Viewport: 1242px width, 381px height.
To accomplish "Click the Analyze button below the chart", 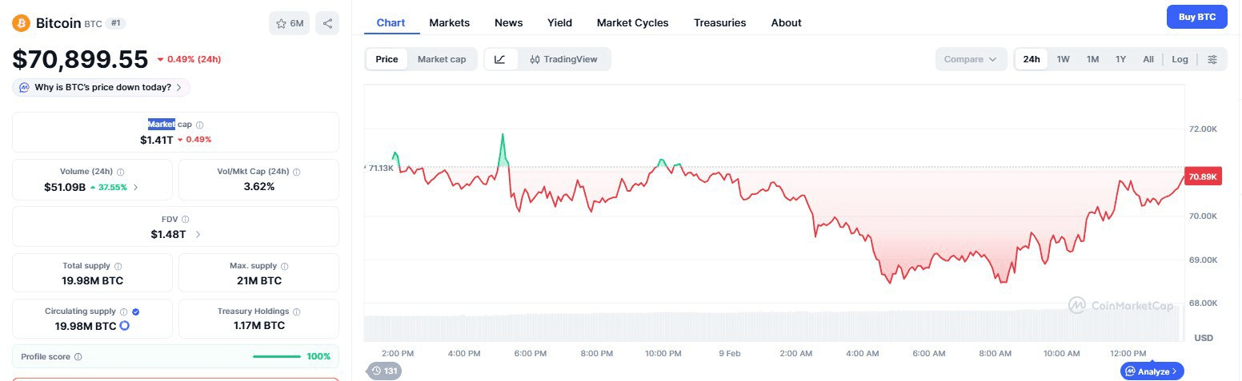I will (1152, 371).
